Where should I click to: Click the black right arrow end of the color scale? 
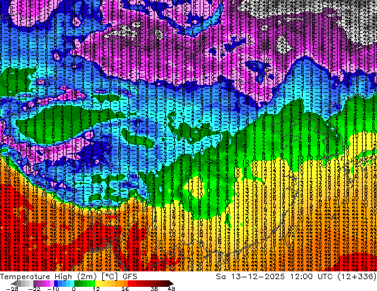coord(171,283)
